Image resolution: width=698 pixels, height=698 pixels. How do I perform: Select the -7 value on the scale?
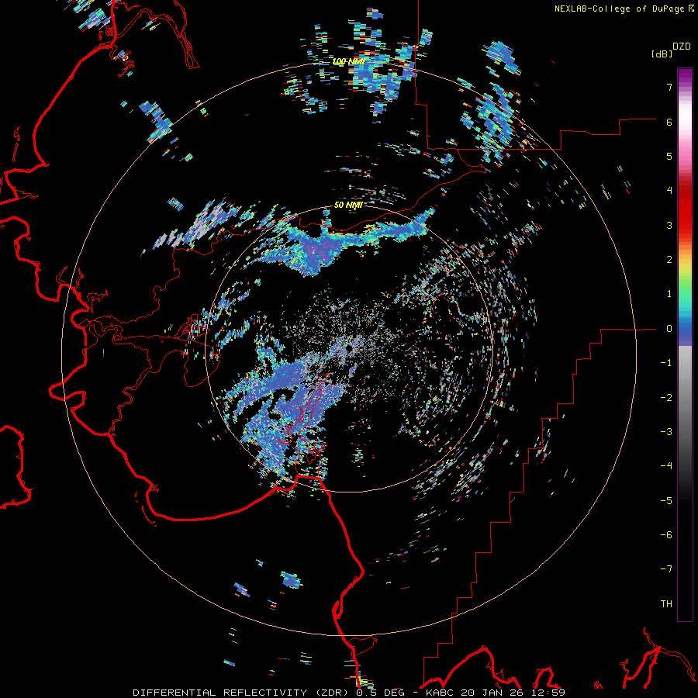[x=666, y=569]
